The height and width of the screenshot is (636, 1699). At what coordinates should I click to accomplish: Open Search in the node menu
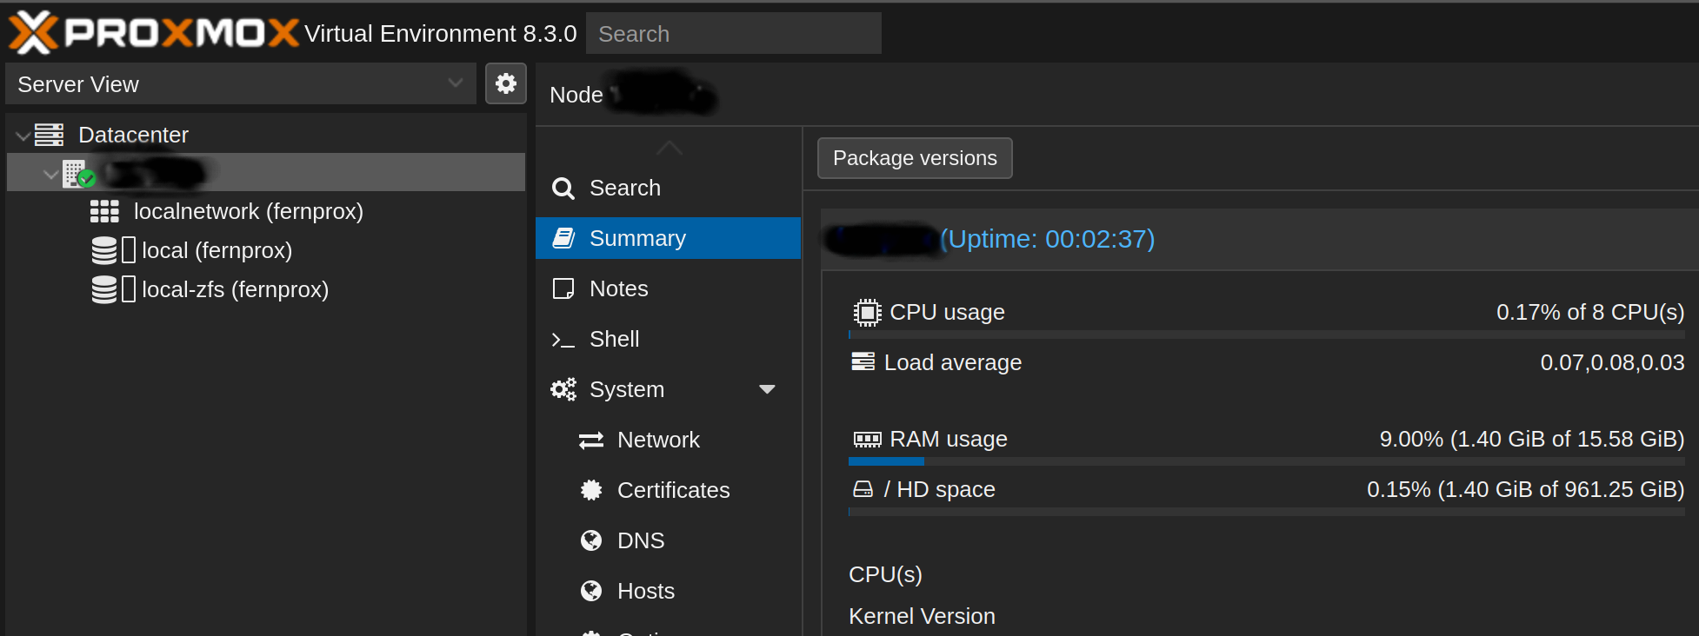tap(668, 188)
